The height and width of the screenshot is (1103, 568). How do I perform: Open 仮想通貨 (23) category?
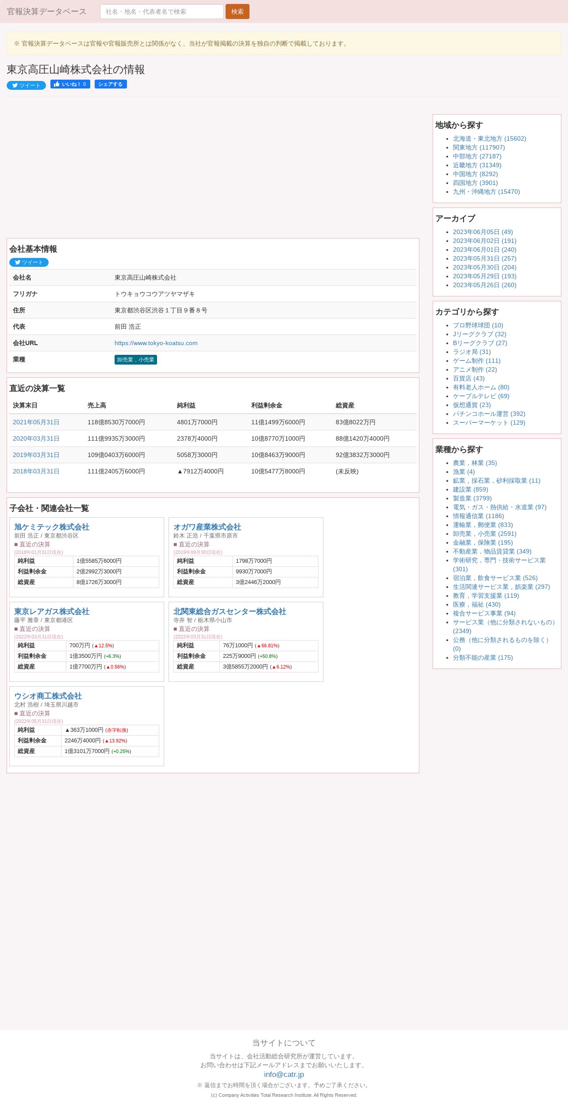[472, 405]
